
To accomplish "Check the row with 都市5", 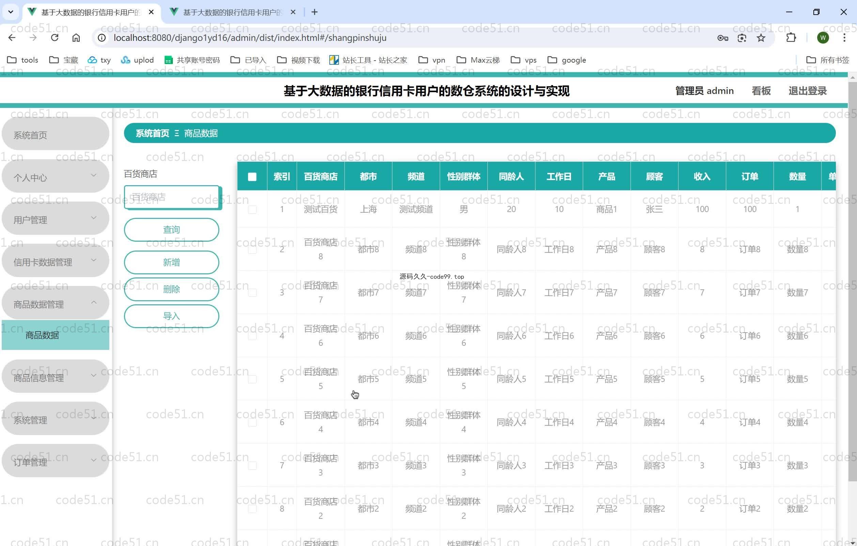I will click(x=252, y=379).
